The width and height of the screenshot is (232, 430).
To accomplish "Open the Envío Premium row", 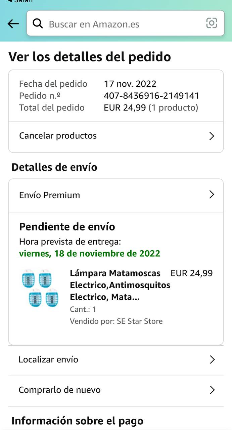I will (x=50, y=195).
